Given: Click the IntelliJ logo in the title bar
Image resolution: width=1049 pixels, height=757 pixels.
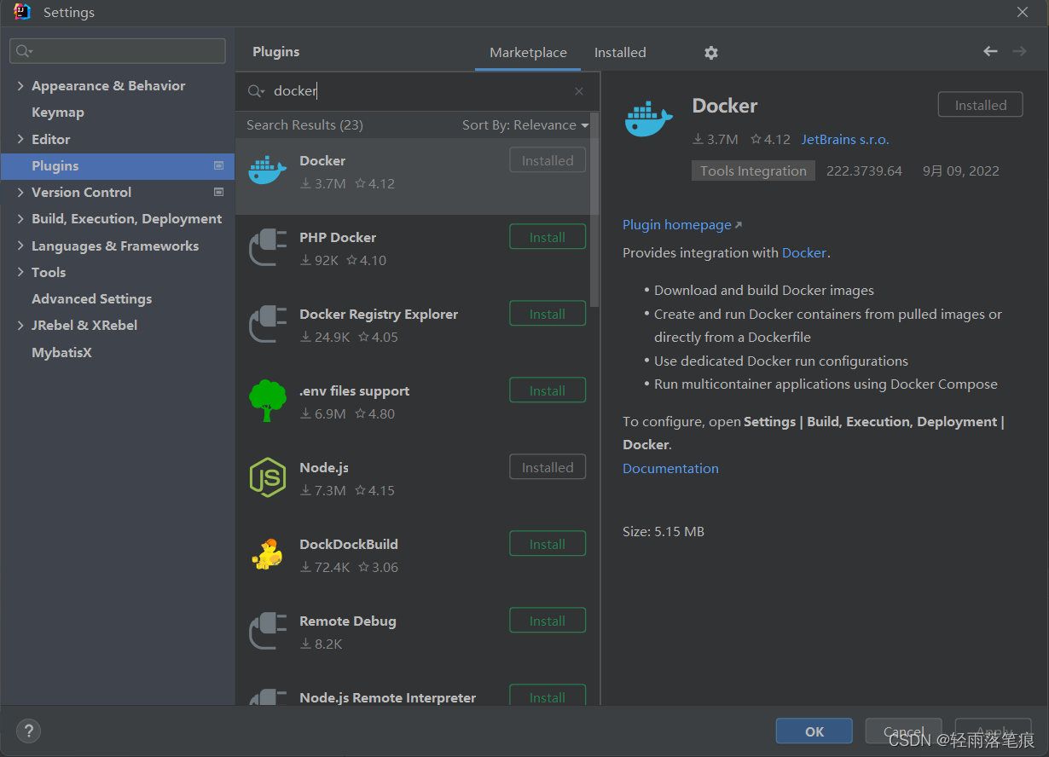Looking at the screenshot, I should (x=22, y=12).
